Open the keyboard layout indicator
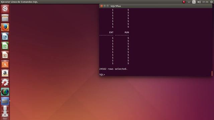Viewport: 214px width, 120px height. tap(194, 2)
